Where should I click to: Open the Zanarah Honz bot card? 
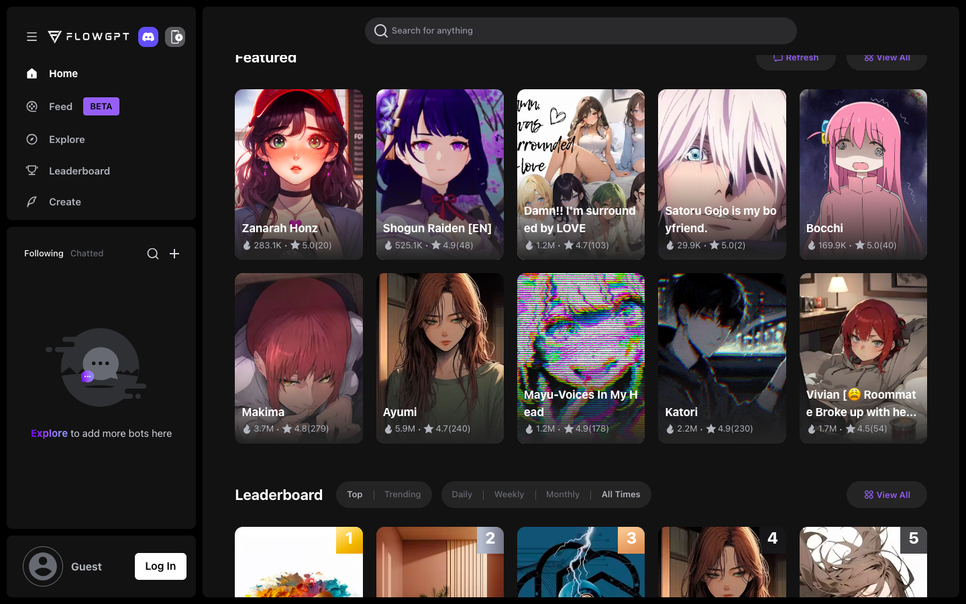(x=299, y=174)
